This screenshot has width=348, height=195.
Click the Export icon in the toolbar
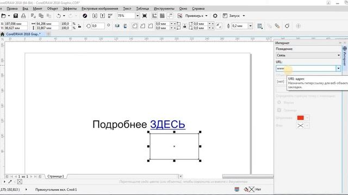(102, 16)
